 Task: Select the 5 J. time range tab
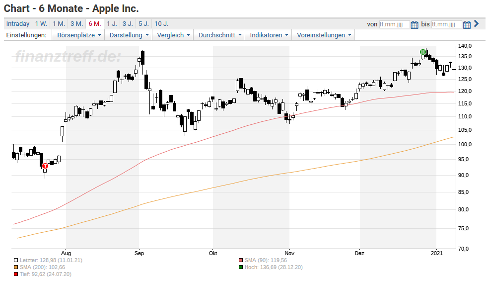(143, 24)
